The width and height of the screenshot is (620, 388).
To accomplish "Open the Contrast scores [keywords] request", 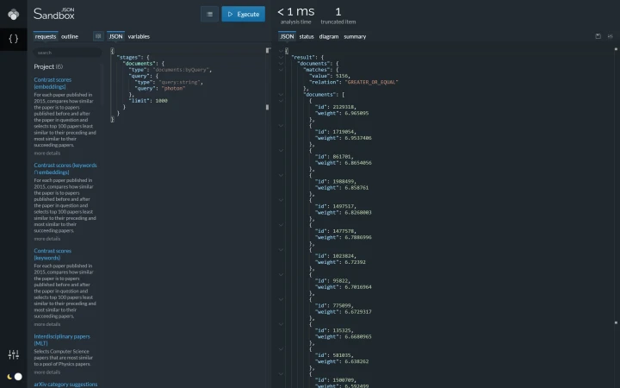I will pos(53,254).
